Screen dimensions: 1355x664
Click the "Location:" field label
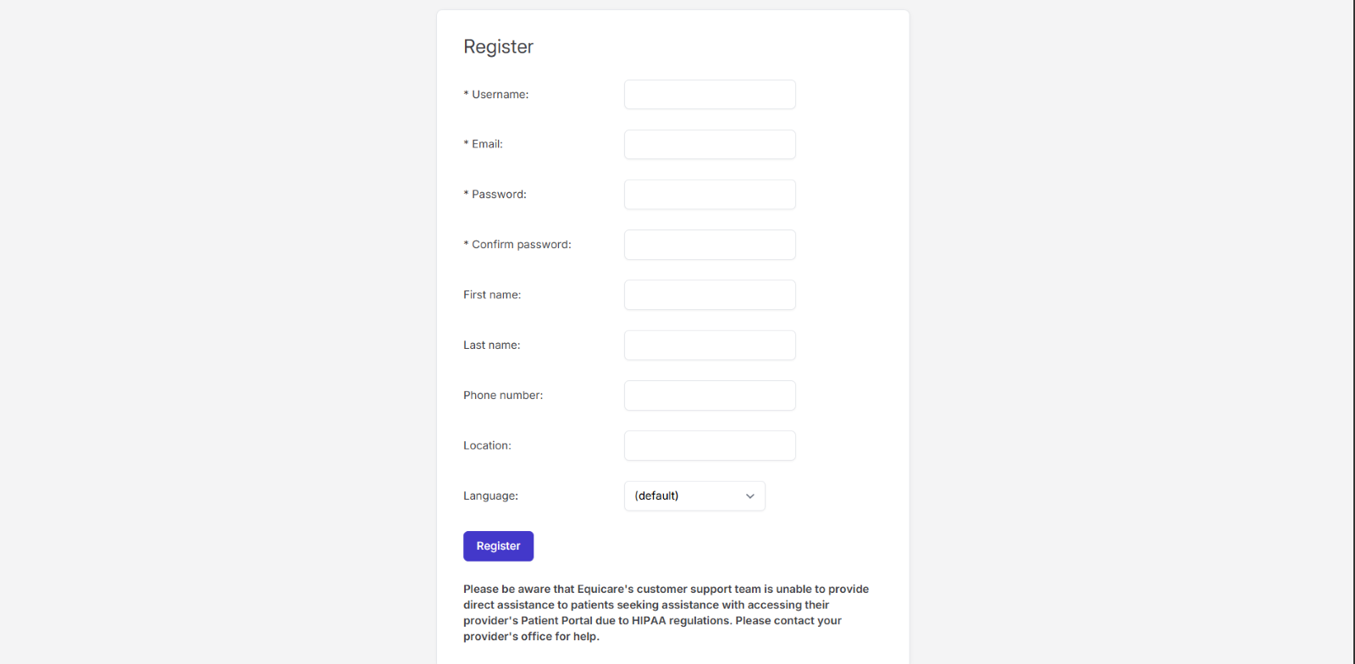coord(487,445)
